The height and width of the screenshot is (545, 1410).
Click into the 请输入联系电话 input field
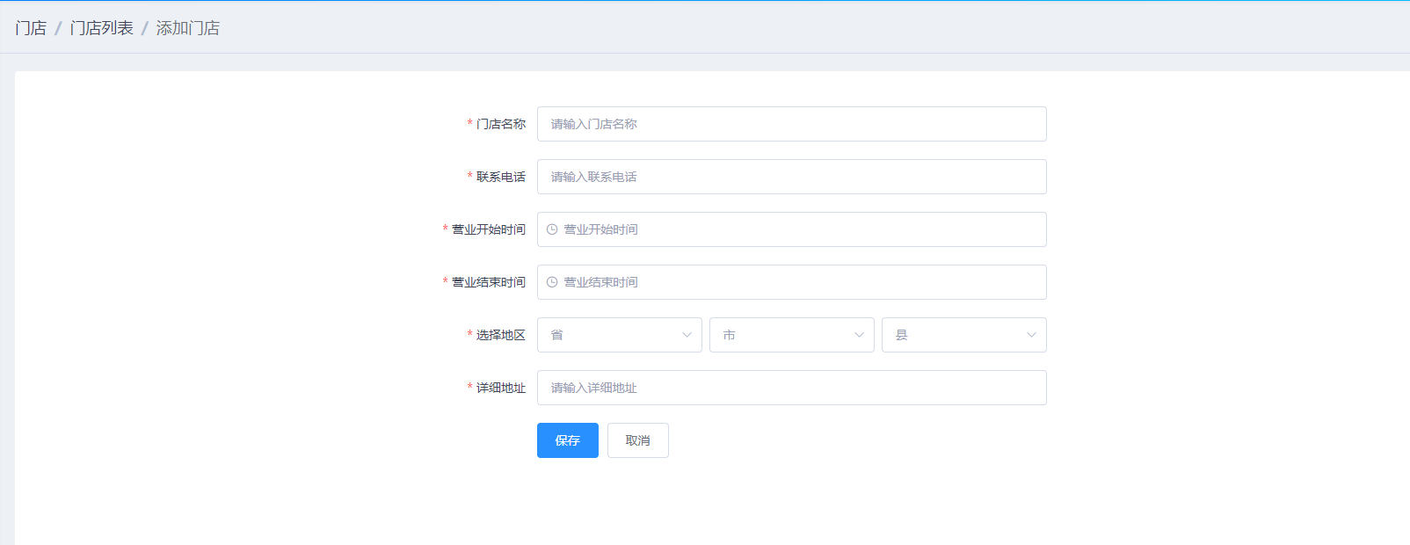pyautogui.click(x=791, y=177)
